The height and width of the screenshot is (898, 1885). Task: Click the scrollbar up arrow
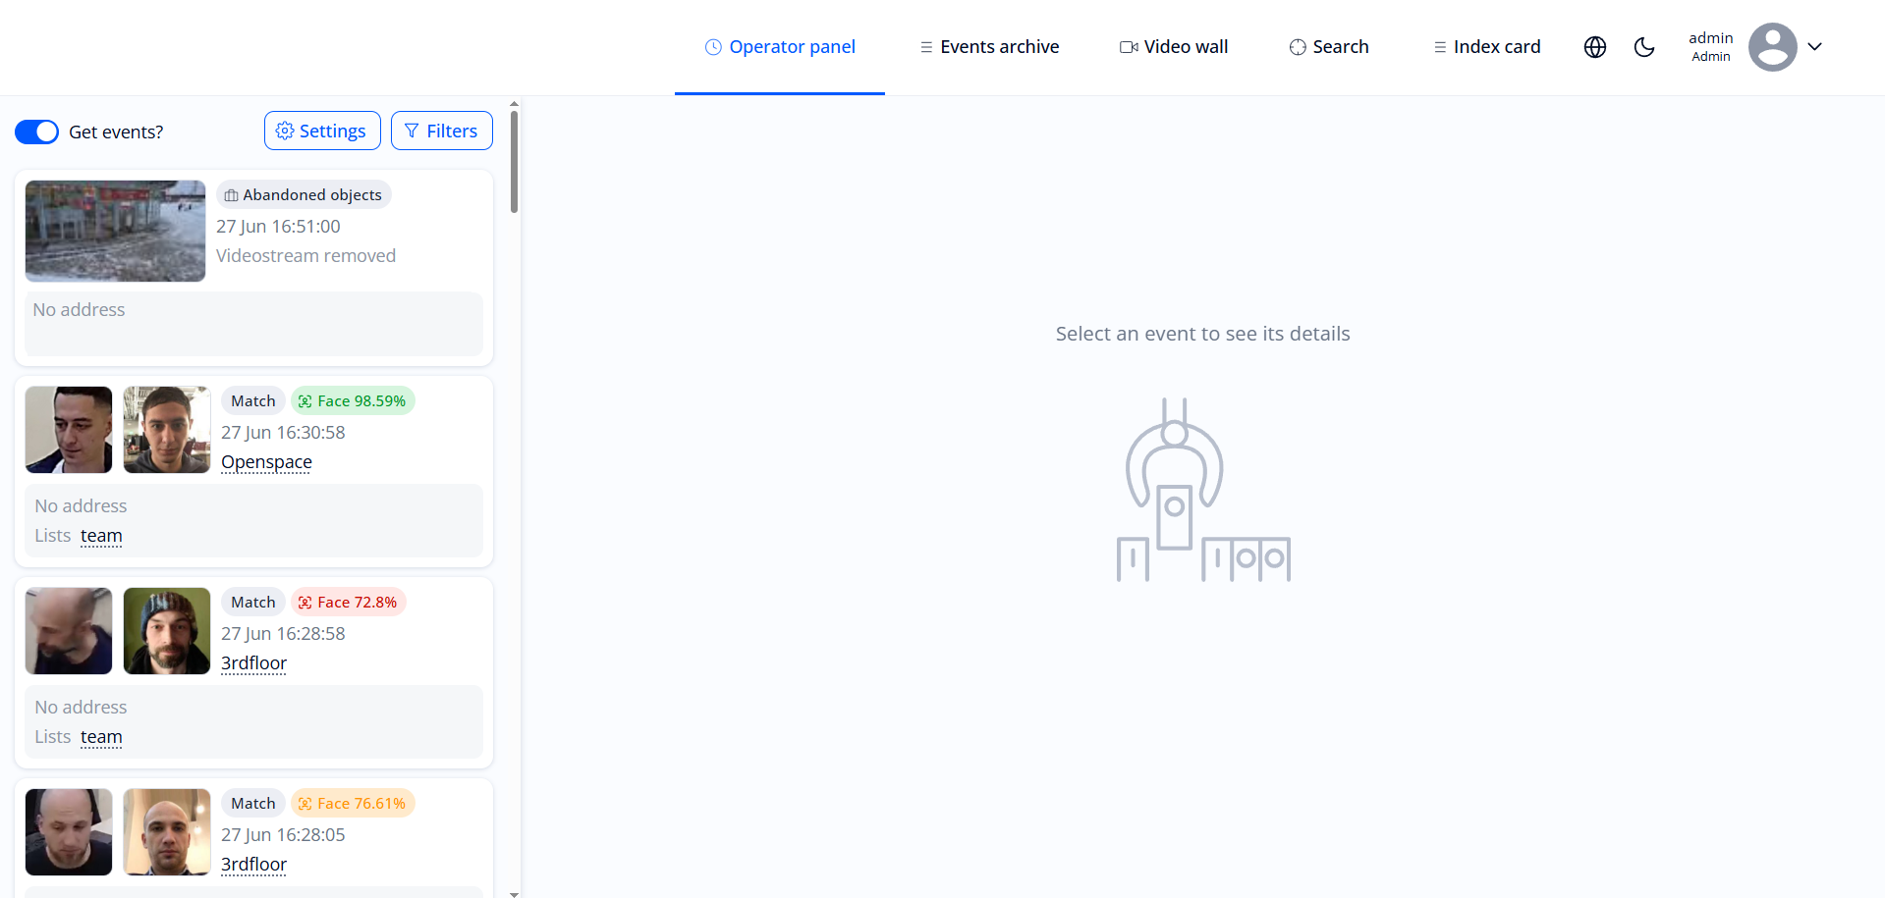514,102
